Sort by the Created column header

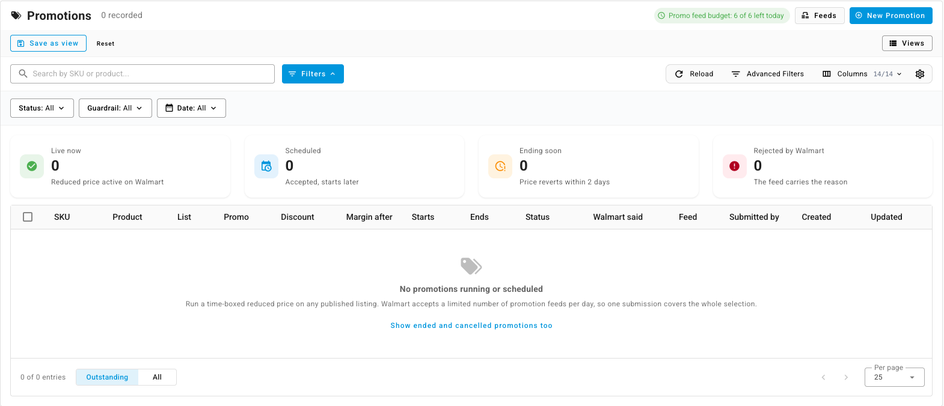pos(817,217)
